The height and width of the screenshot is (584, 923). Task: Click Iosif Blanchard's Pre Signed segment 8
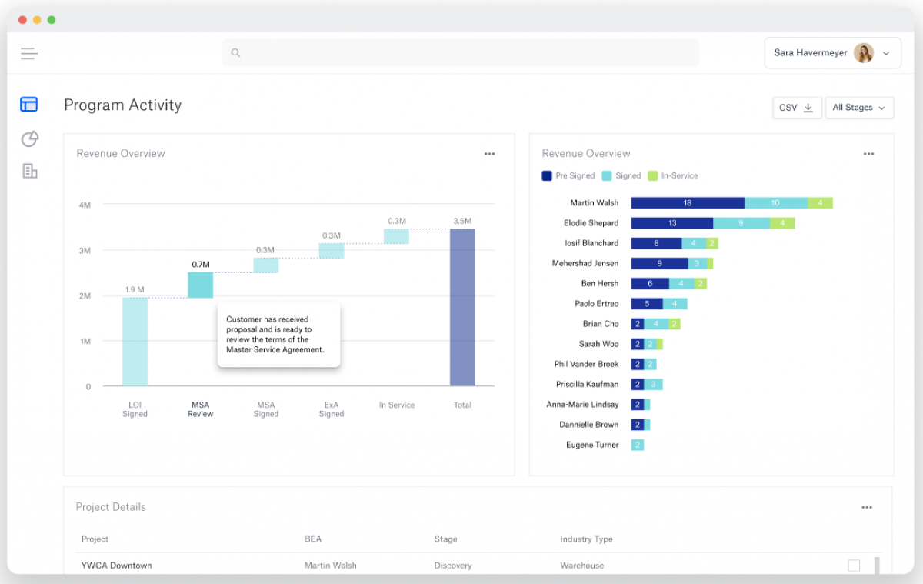(656, 243)
